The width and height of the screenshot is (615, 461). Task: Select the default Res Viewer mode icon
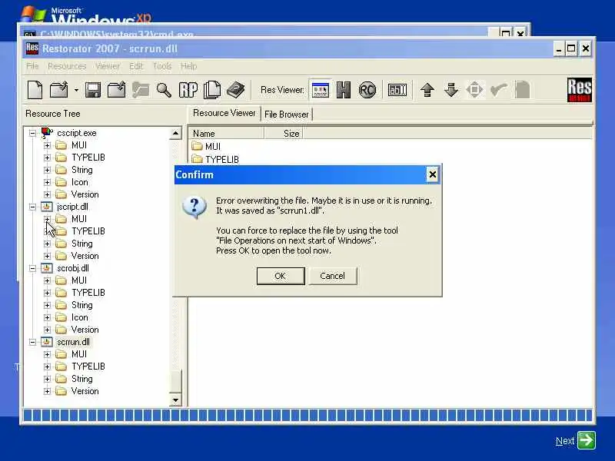(321, 90)
